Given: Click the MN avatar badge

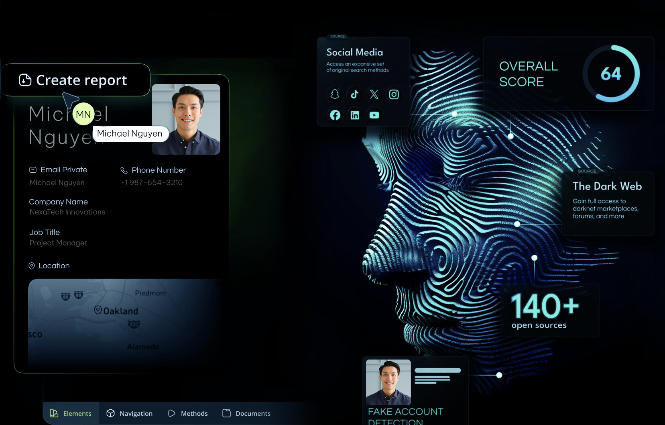Looking at the screenshot, I should (83, 114).
